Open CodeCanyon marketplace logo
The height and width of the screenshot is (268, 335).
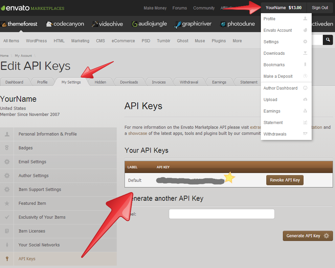pos(65,24)
